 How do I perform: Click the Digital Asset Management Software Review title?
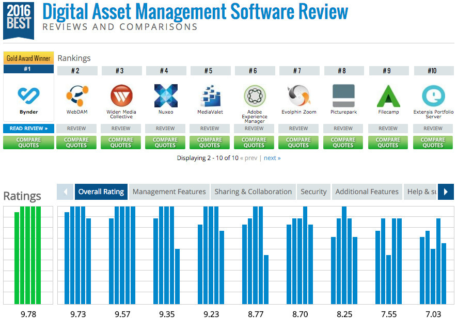195,12
